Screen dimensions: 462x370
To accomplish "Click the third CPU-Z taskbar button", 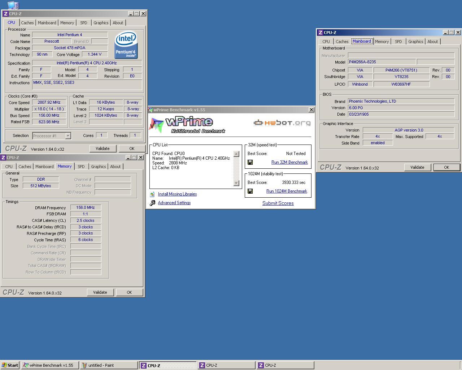I will pyautogui.click(x=285, y=365).
